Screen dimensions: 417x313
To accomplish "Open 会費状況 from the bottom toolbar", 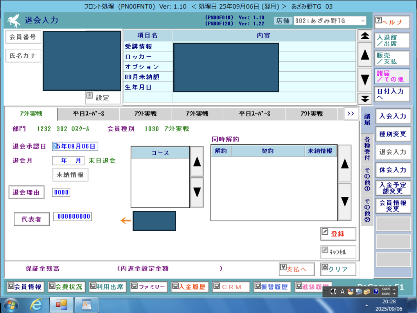I will coord(67,287).
